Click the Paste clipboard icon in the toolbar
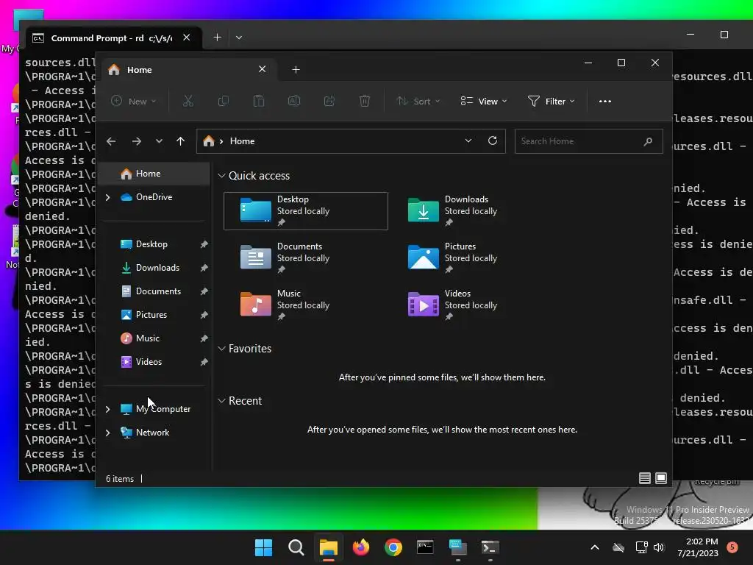753x565 pixels. [258, 101]
